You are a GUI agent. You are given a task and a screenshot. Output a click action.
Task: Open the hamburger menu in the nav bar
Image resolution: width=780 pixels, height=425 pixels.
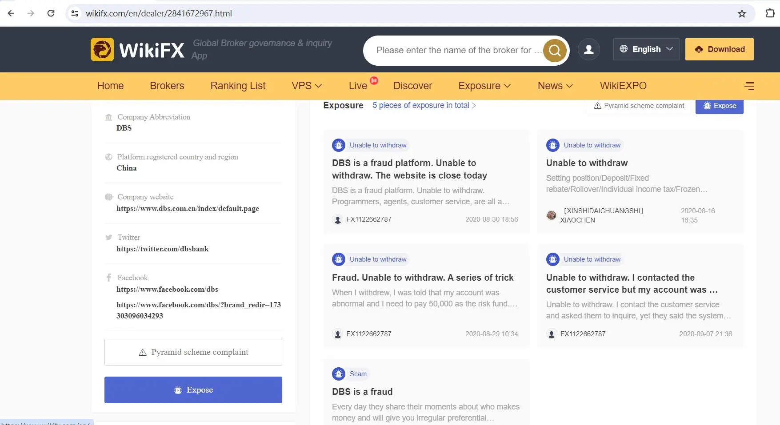[749, 86]
